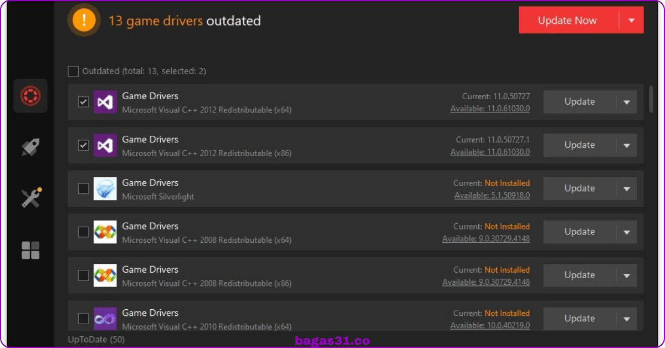Screen dimensions: 665x348
Task: Open Available: 9.0.30729.4148 link for 2008 (x64)
Action: point(486,239)
